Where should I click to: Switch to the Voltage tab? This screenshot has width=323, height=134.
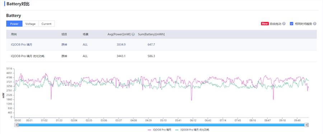tap(31, 24)
